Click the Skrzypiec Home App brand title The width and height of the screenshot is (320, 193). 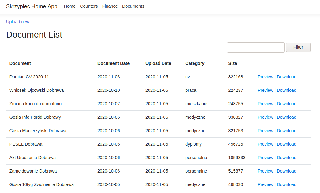click(32, 6)
